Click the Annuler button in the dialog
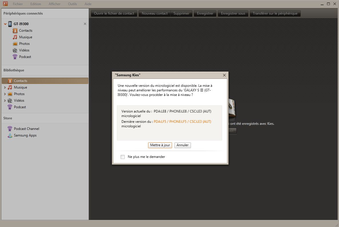This screenshot has height=227, width=339. 182,145
